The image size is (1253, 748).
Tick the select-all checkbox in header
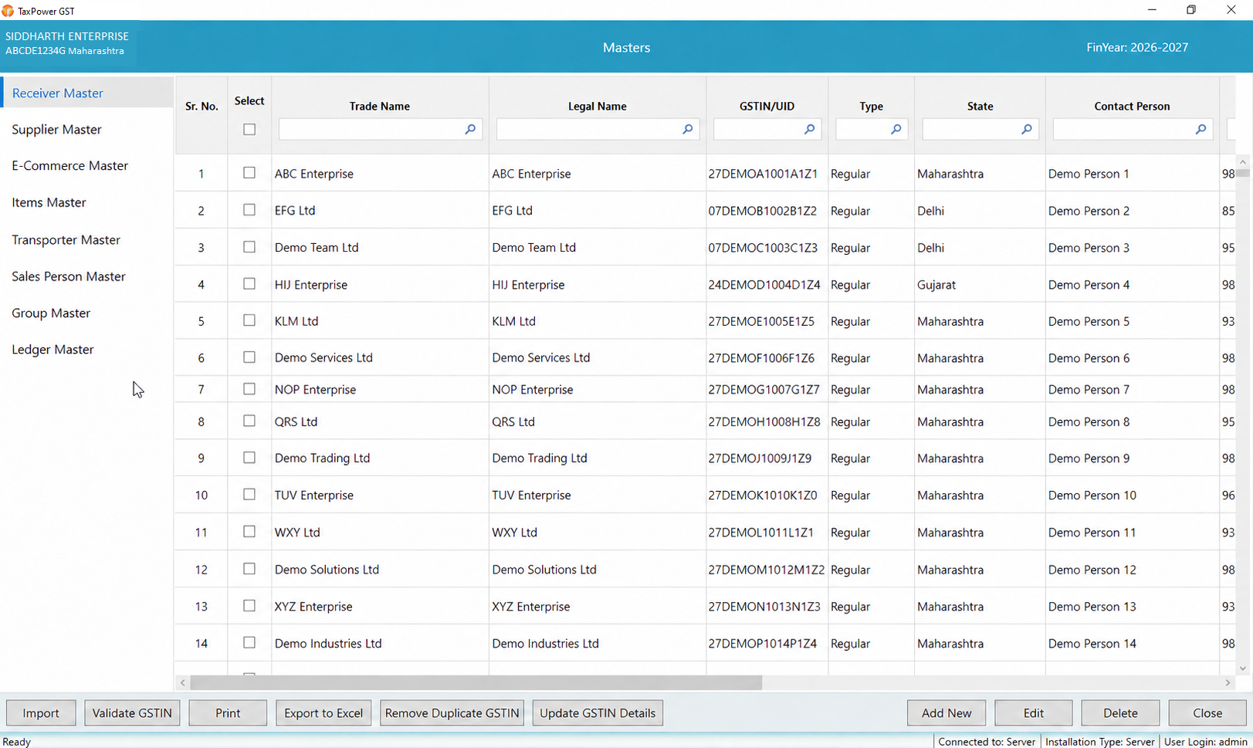(x=249, y=129)
